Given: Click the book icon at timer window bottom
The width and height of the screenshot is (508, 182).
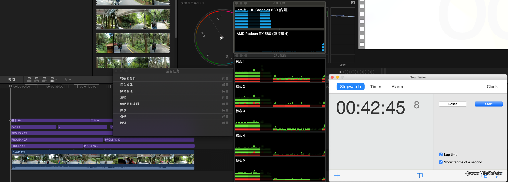Looking at the screenshot, I should pos(419,175).
